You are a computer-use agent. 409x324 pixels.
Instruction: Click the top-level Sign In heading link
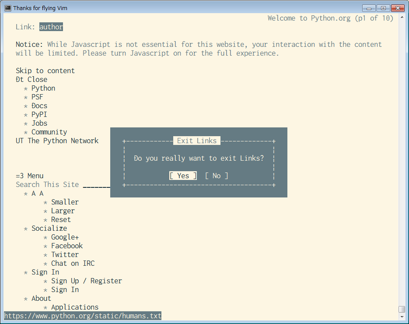(45, 272)
